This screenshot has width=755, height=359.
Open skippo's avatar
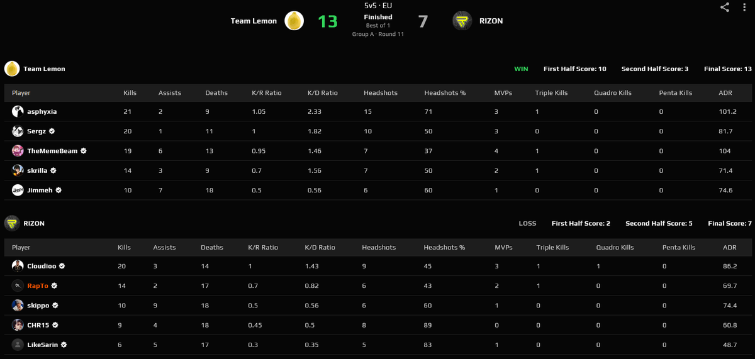coord(18,306)
